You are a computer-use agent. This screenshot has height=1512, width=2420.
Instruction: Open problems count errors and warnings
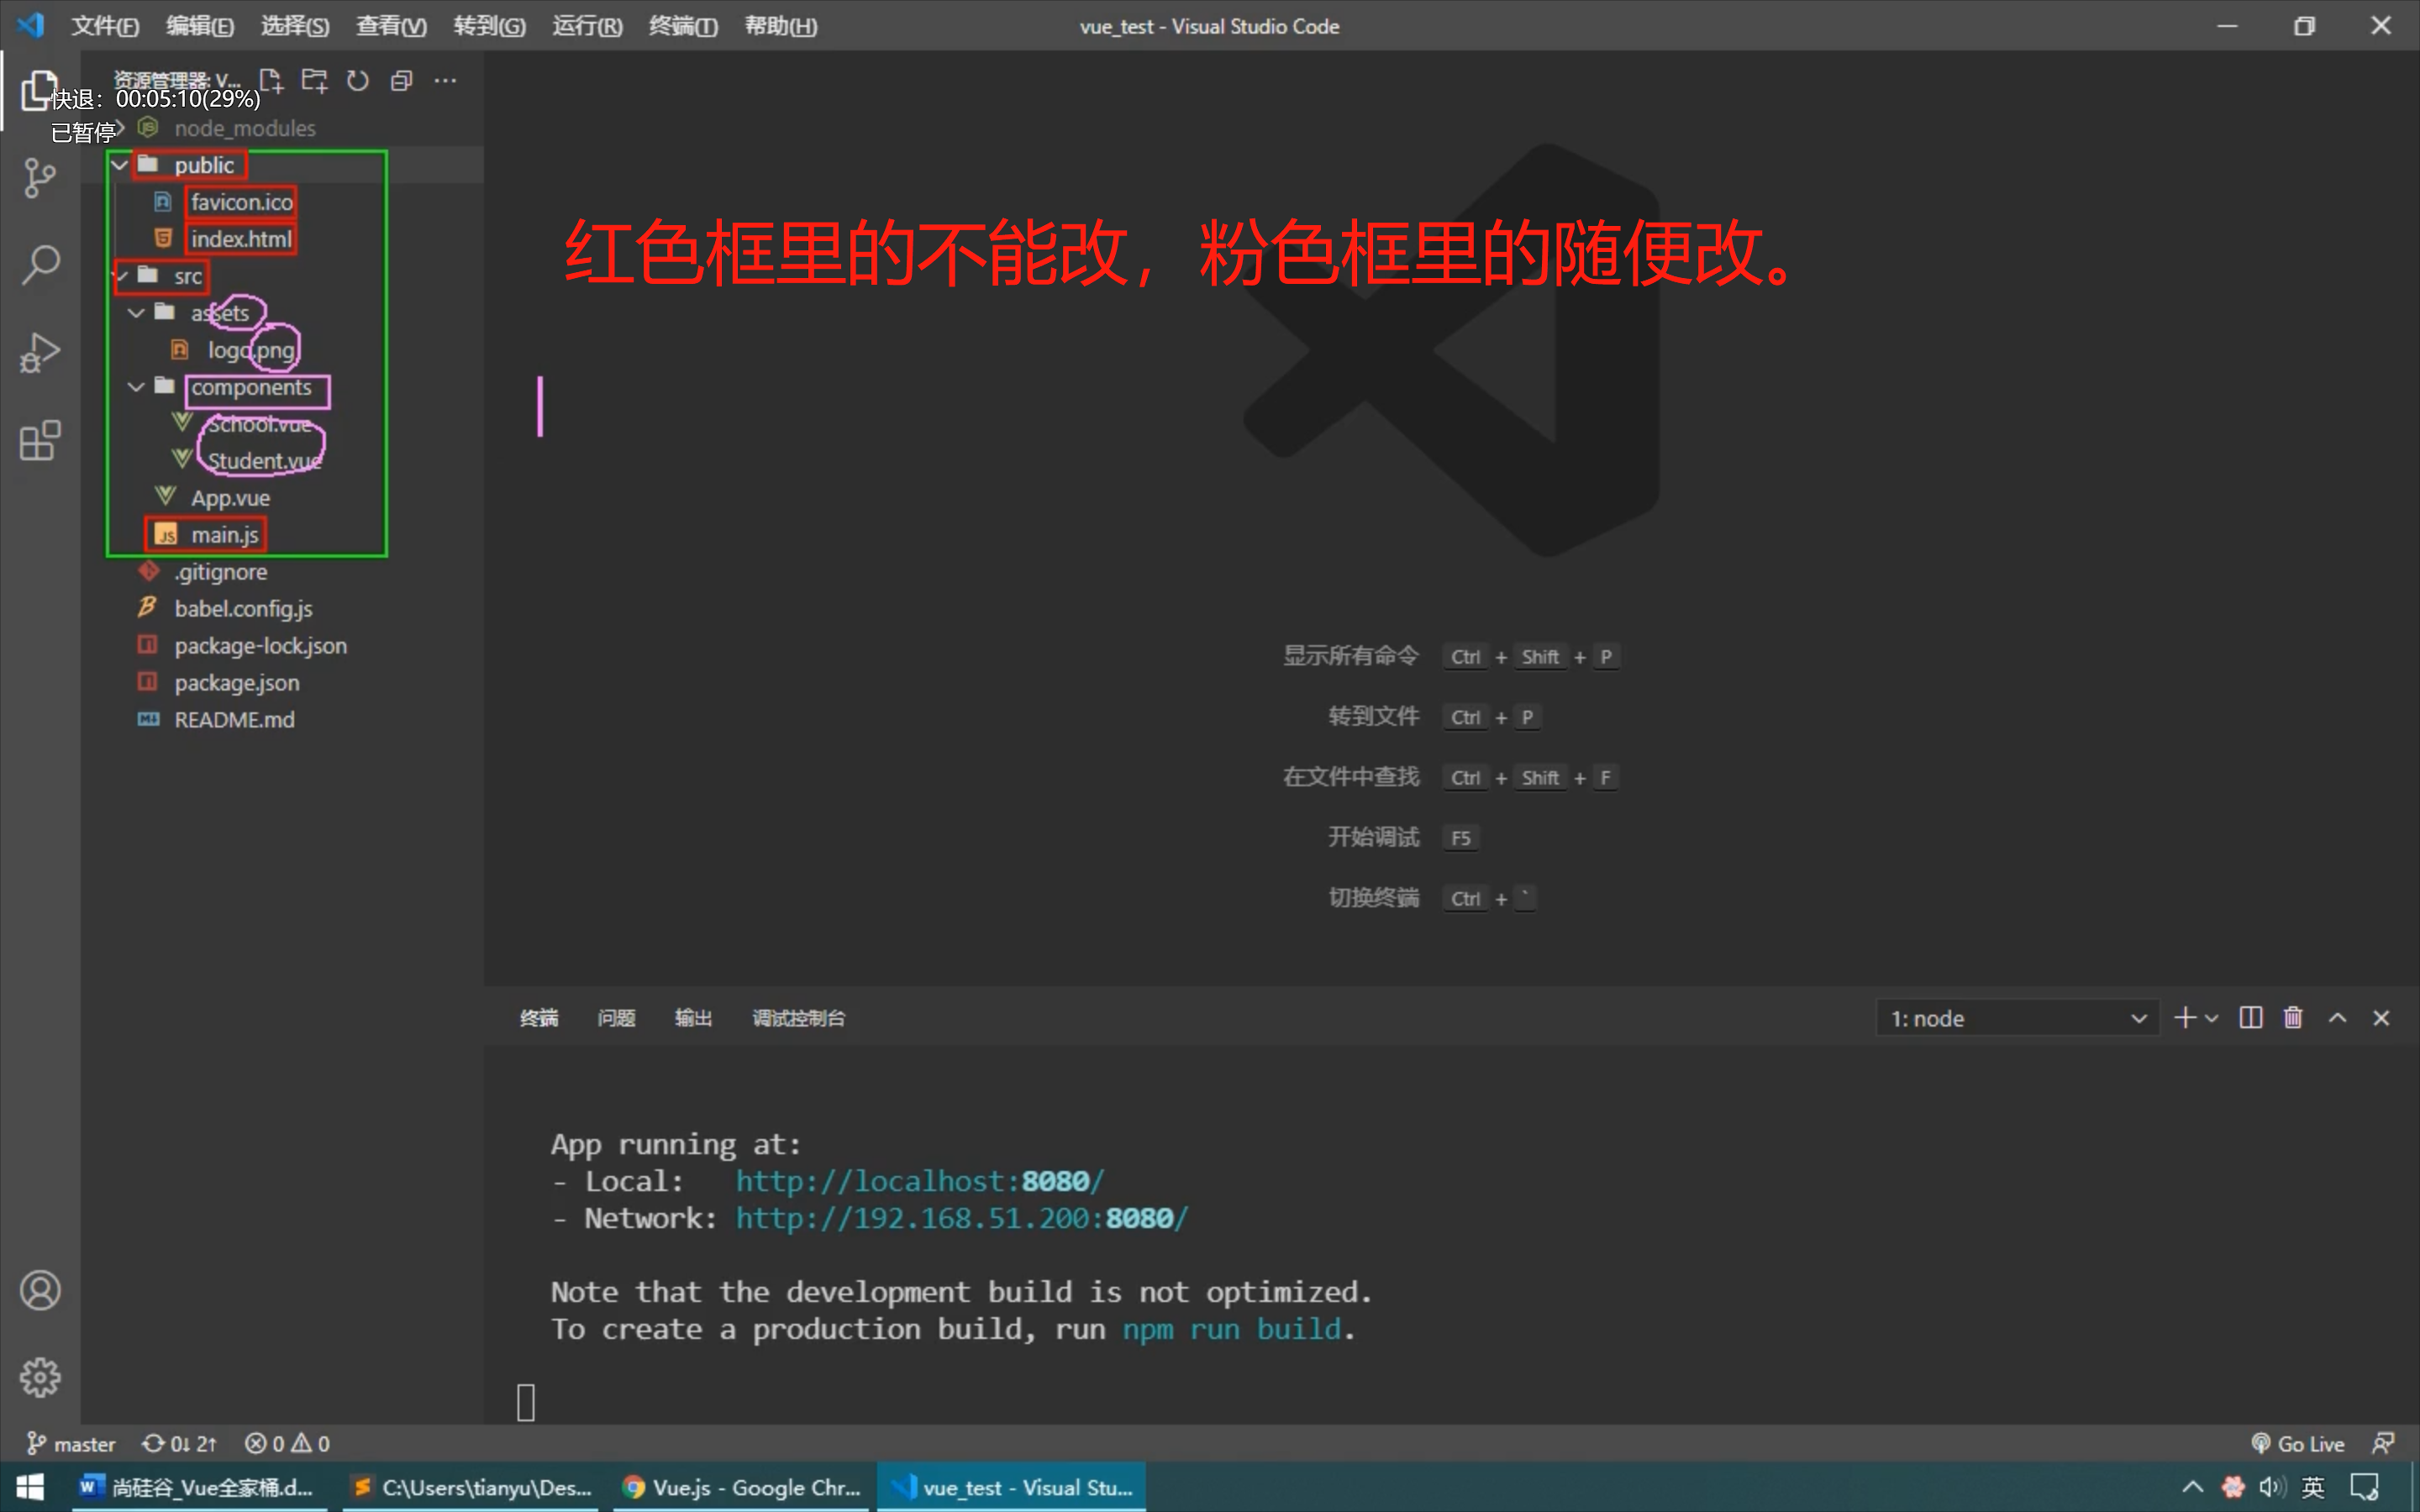point(287,1444)
